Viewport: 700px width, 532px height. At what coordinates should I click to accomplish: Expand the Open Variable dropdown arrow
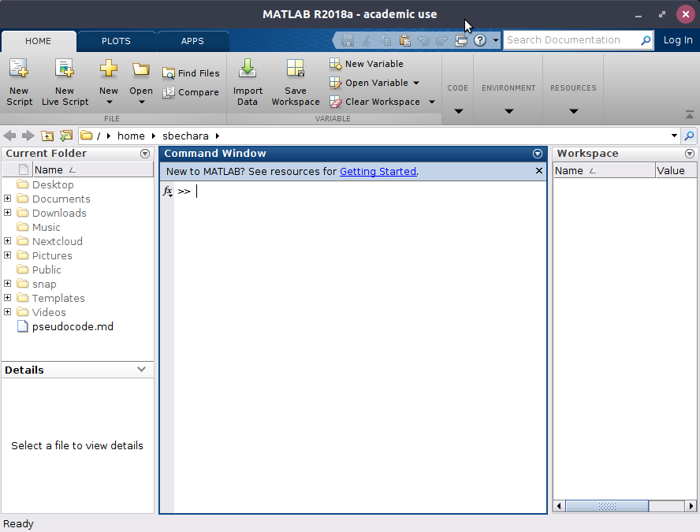[x=416, y=83]
